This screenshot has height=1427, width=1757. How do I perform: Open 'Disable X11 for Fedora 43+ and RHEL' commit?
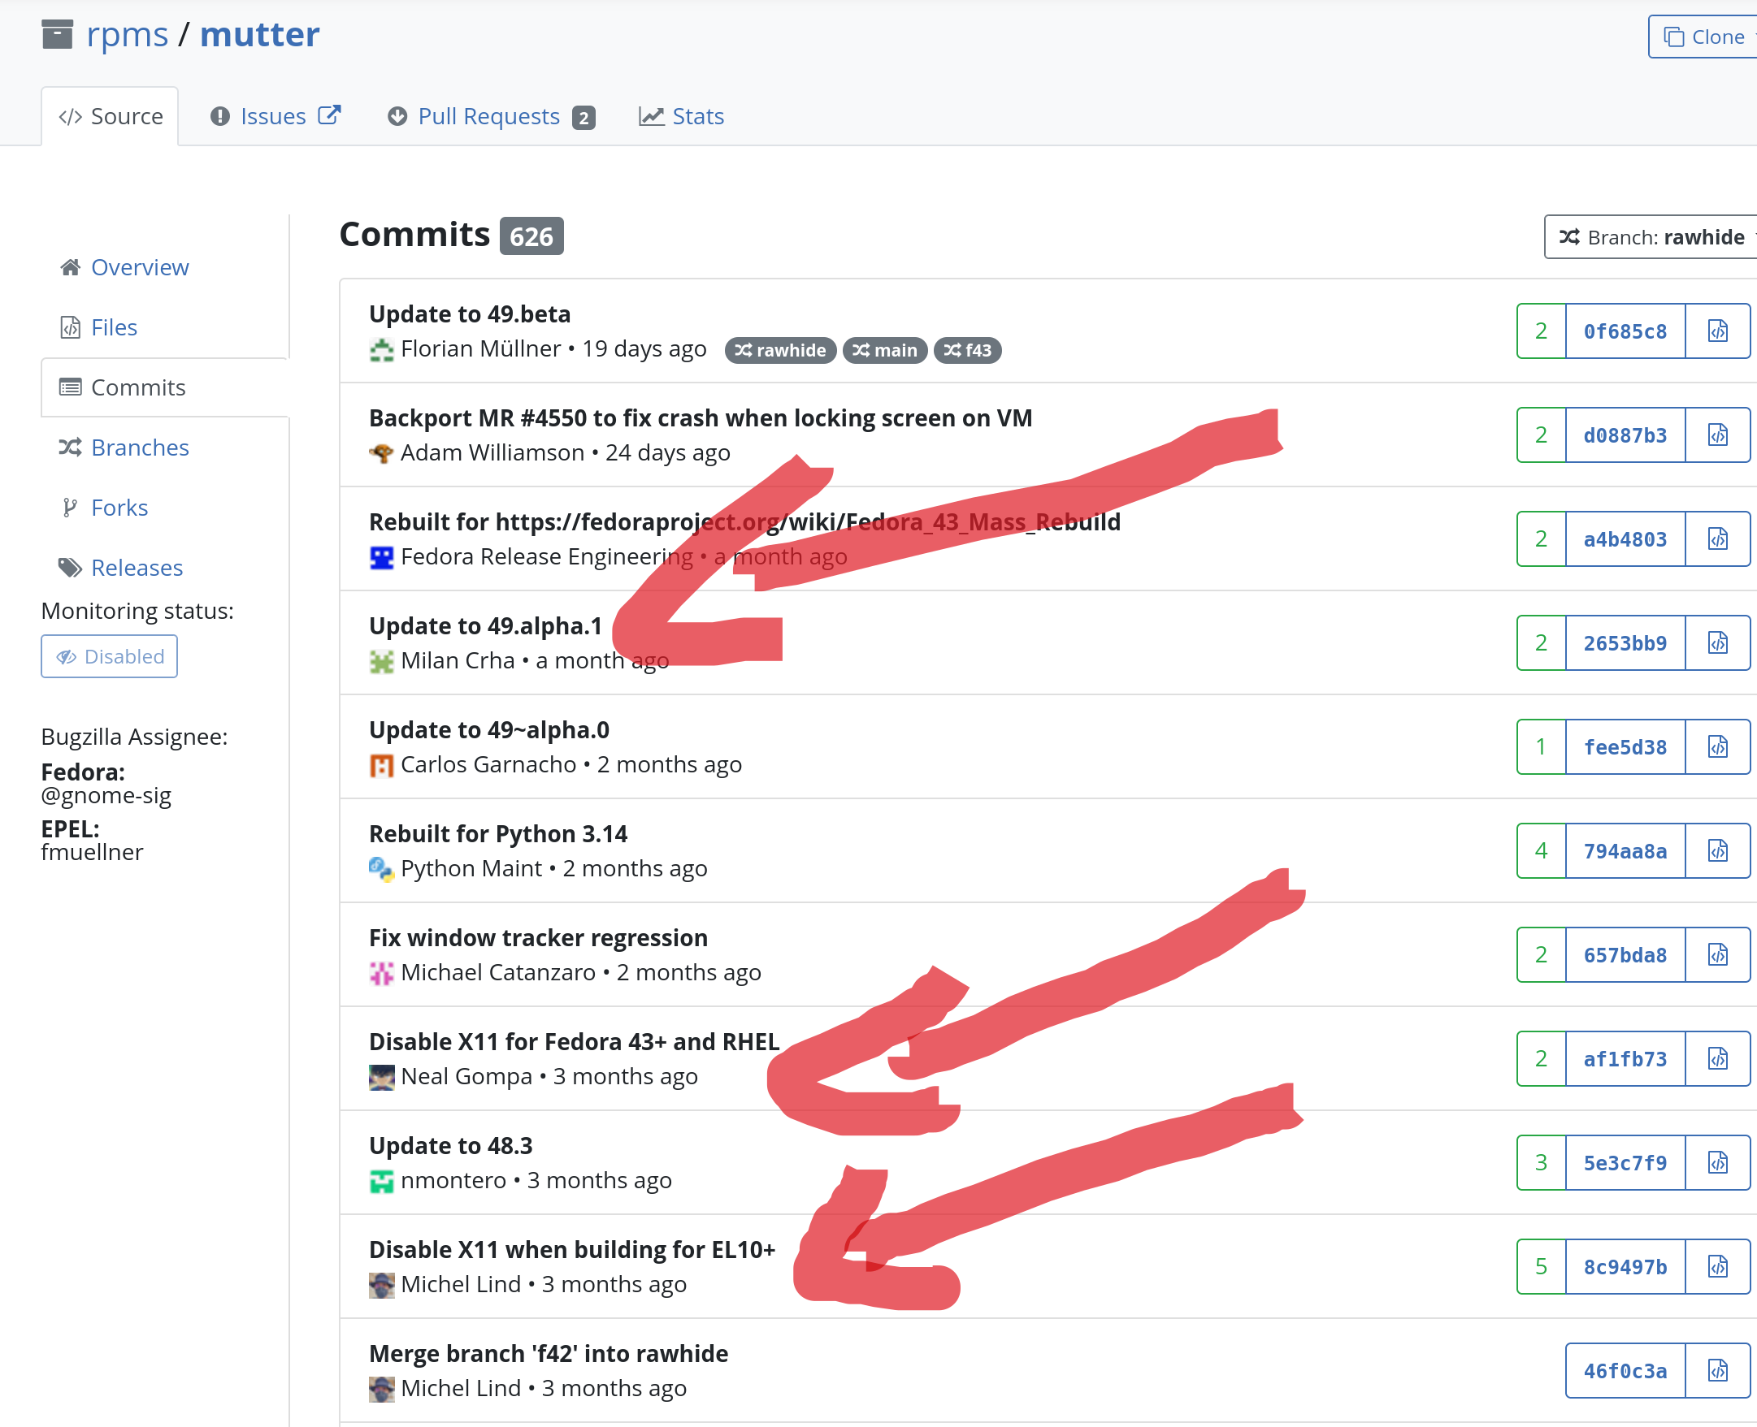tap(574, 1041)
